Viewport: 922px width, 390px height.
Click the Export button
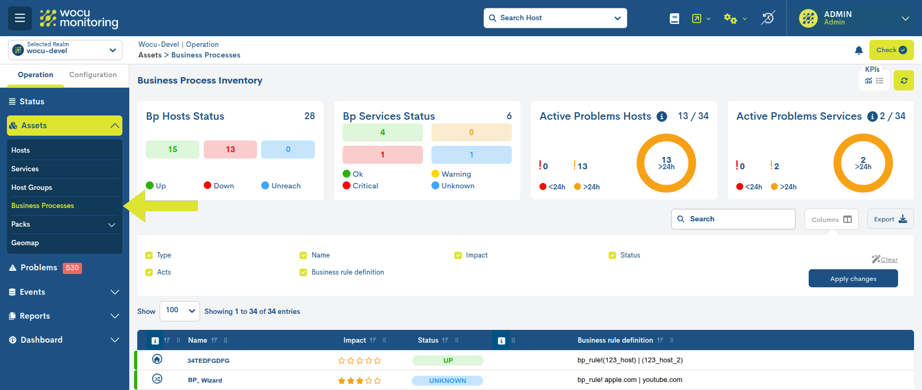891,219
